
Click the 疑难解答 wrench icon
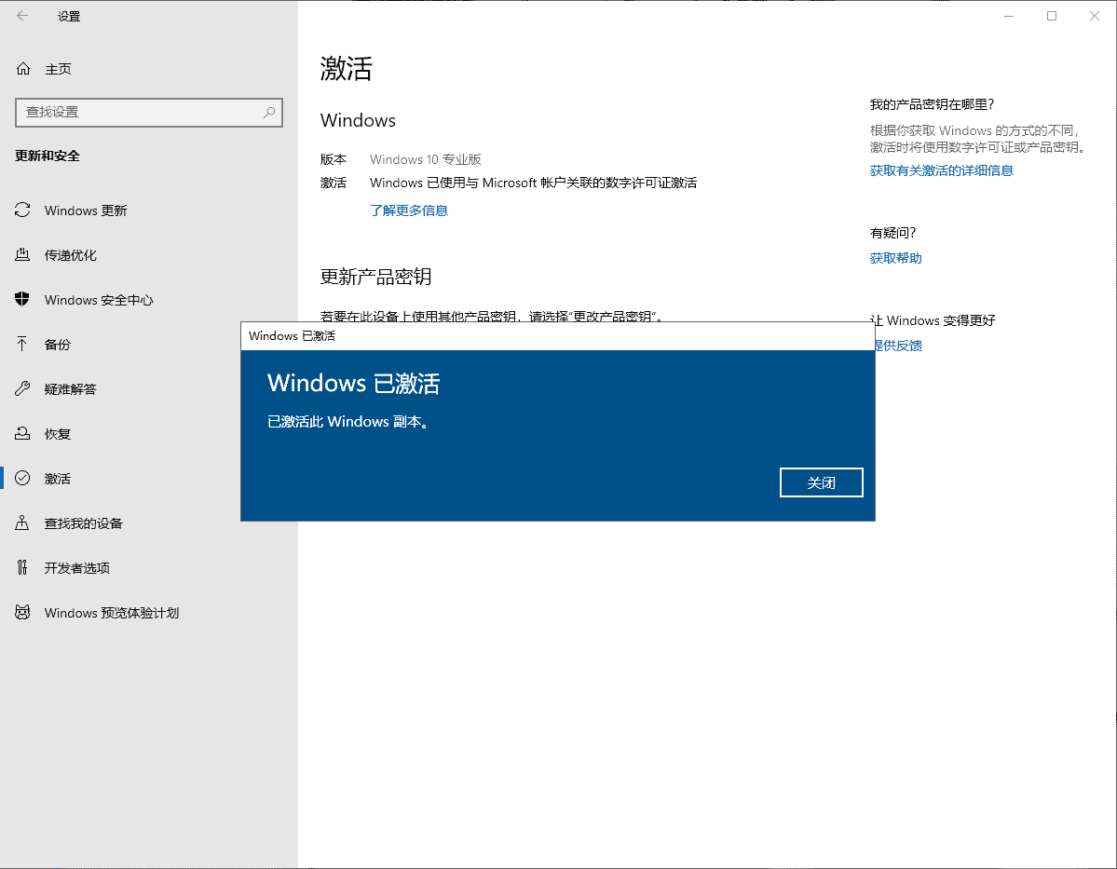pos(22,389)
